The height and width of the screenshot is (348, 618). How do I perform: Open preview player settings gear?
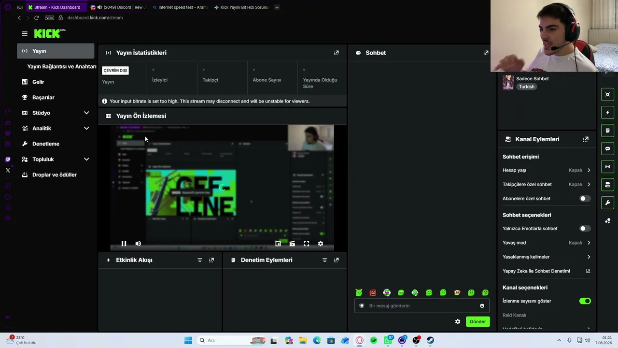[321, 244]
